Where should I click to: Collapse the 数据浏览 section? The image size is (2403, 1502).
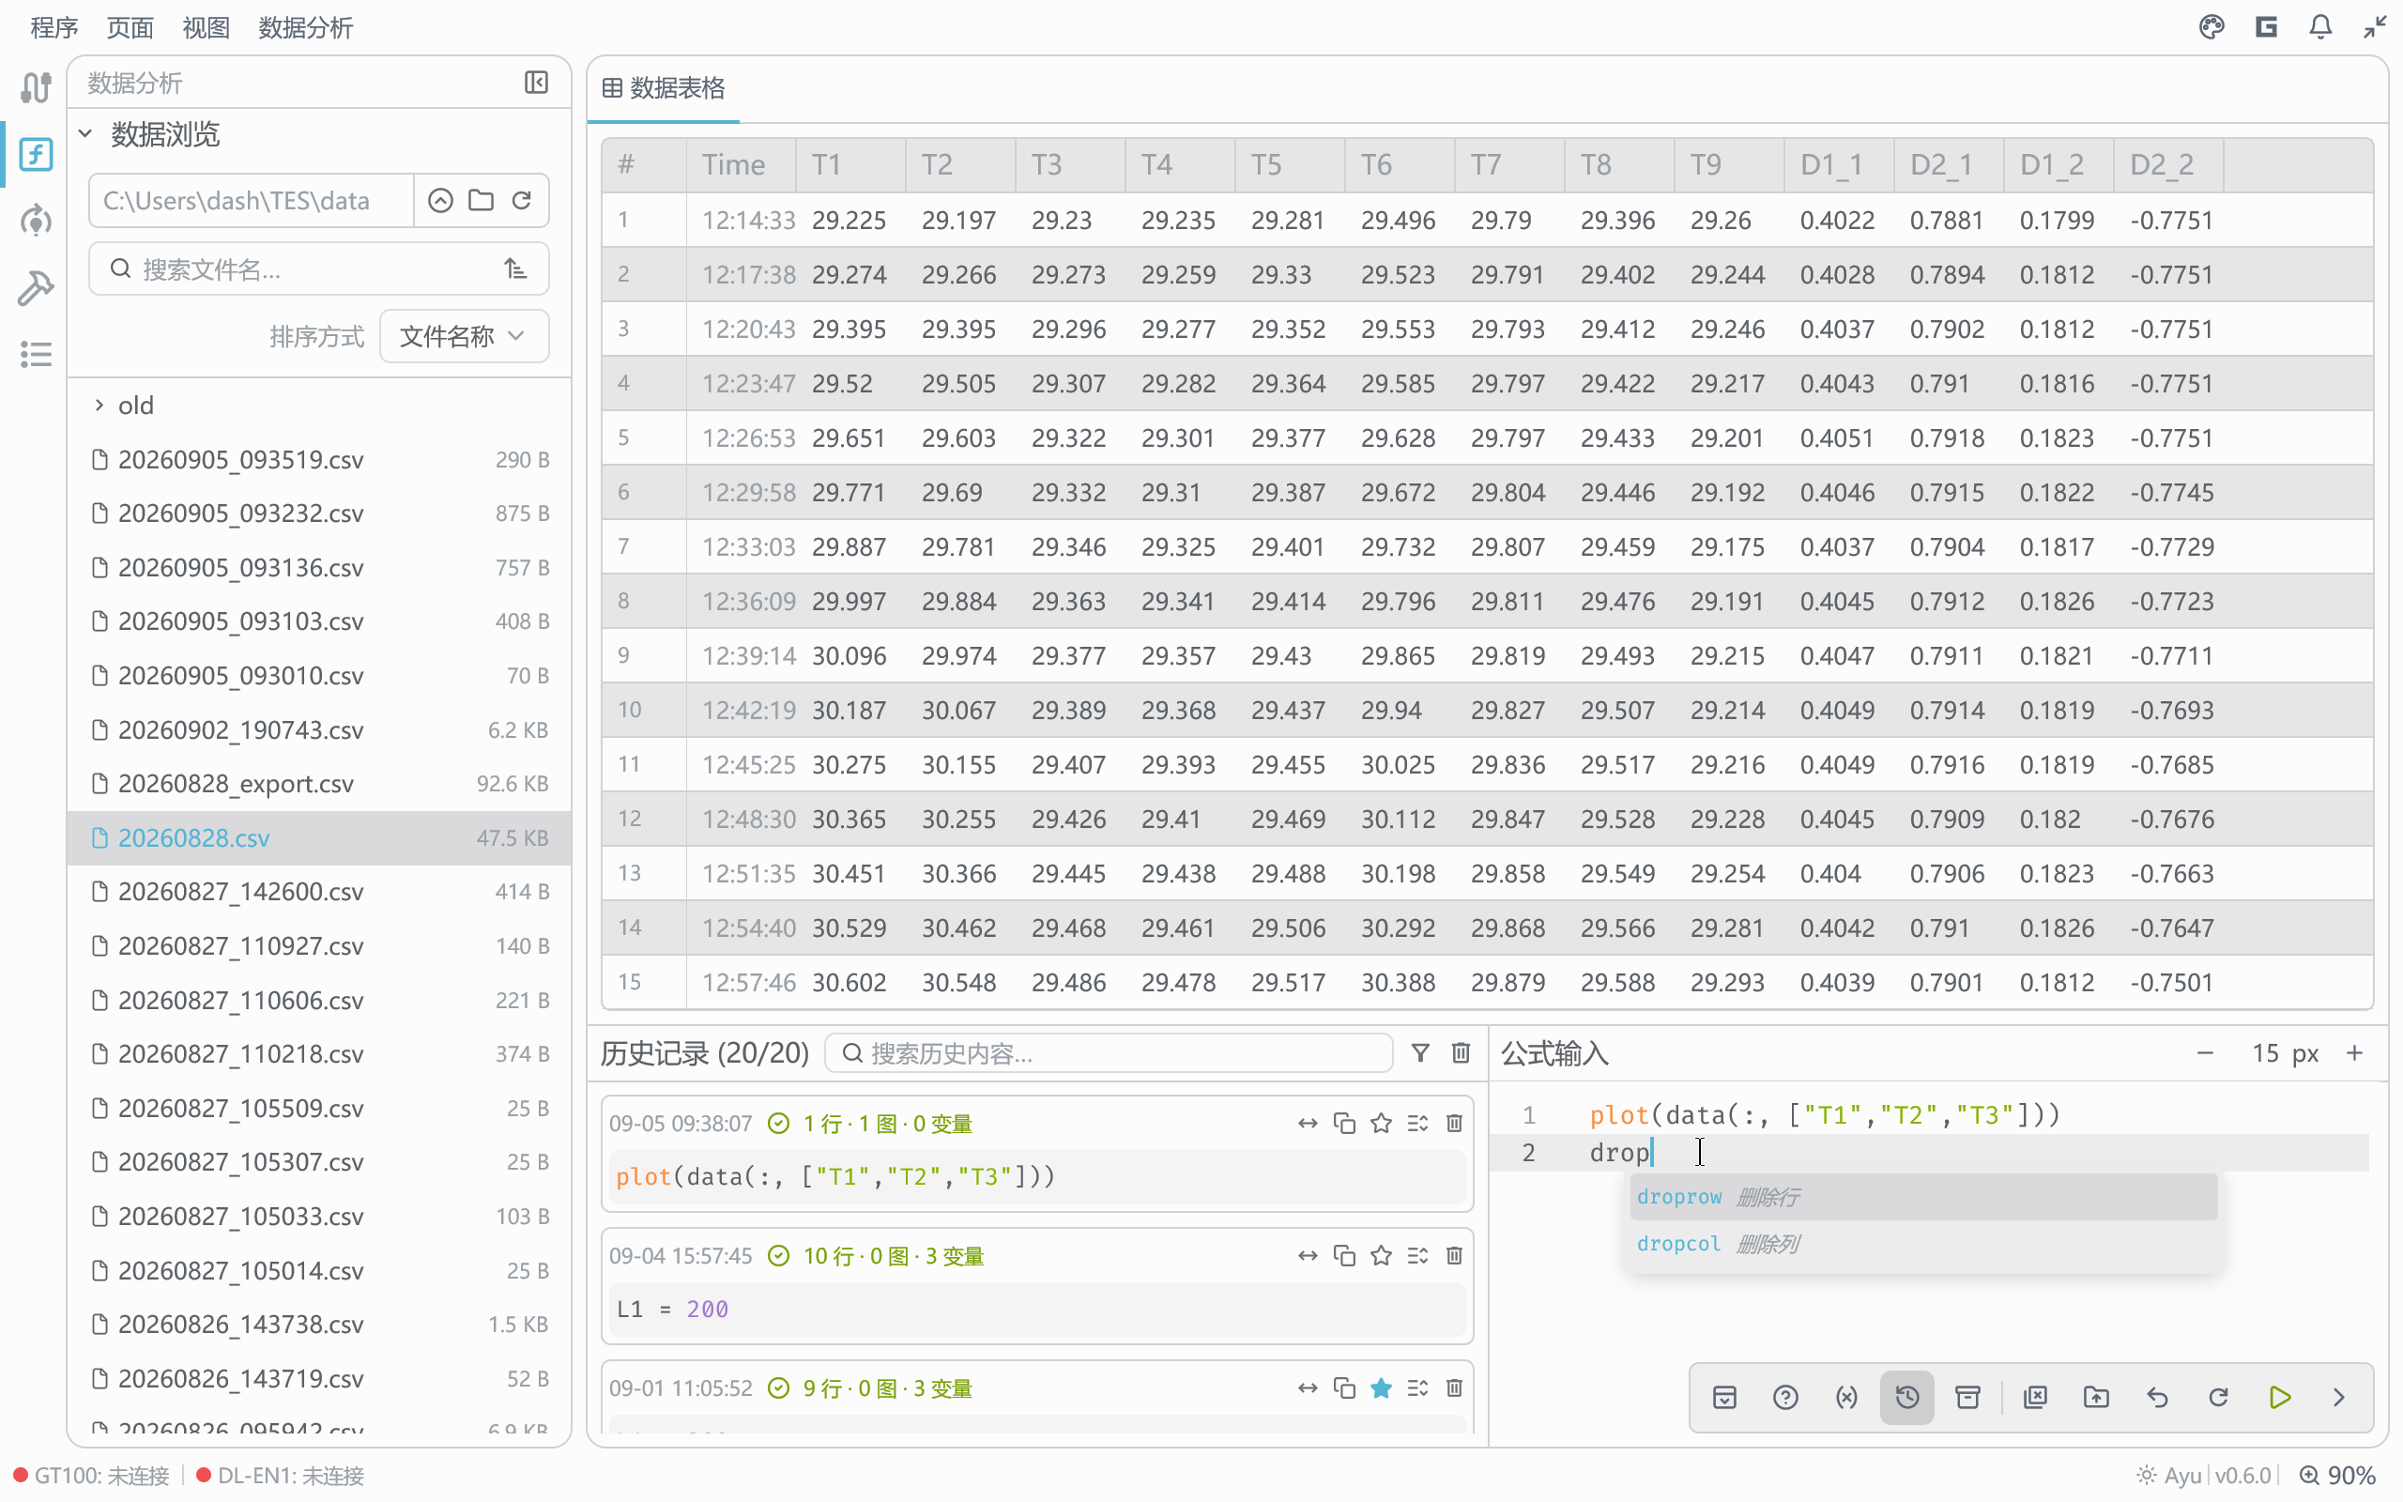tap(85, 133)
